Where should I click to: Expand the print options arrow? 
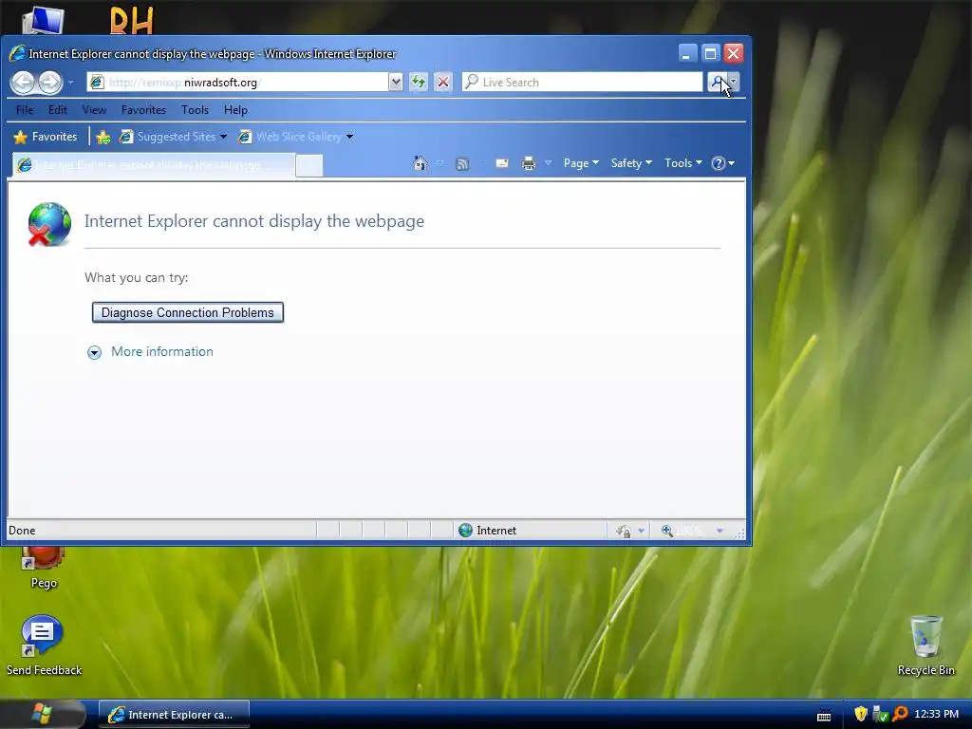548,163
